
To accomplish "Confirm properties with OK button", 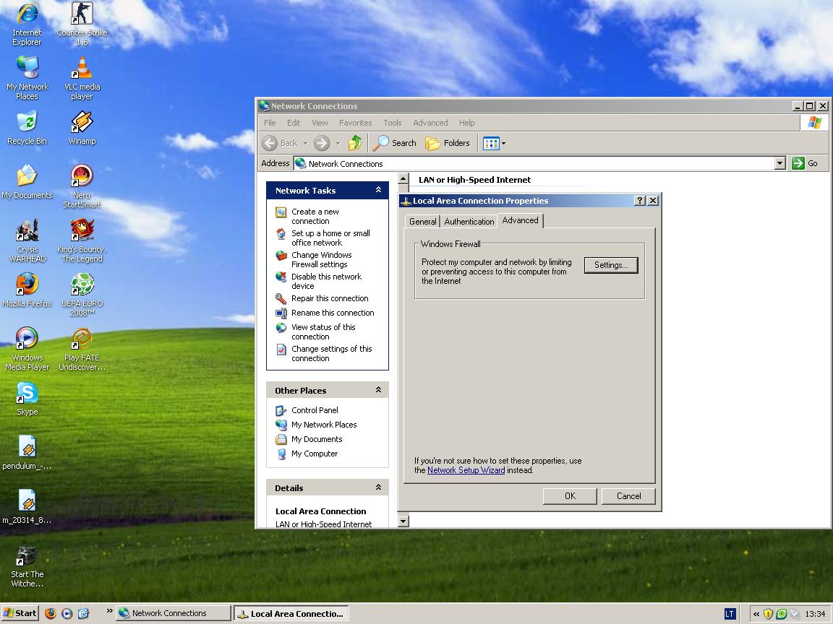I will (x=570, y=496).
